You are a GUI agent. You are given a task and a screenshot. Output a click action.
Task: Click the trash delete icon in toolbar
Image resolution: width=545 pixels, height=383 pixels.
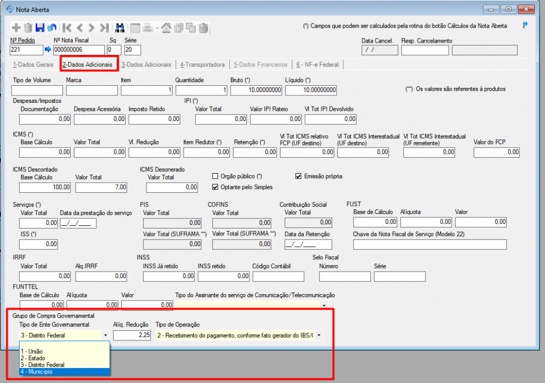28,28
